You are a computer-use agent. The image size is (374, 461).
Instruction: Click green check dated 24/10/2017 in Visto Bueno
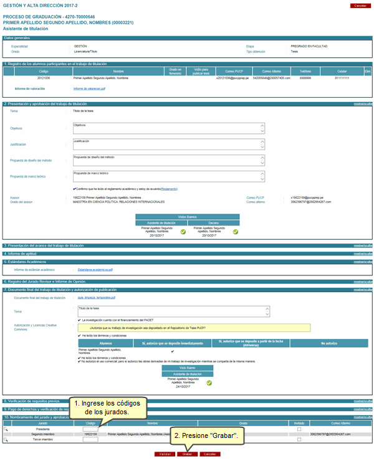click(209, 383)
